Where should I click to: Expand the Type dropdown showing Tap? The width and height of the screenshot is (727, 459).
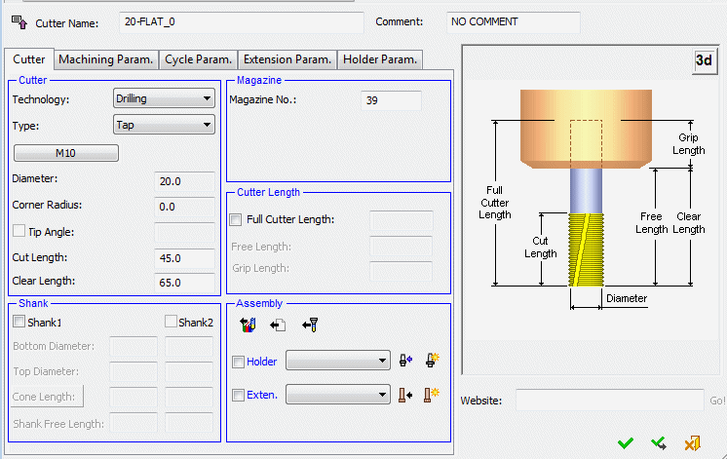(x=164, y=125)
